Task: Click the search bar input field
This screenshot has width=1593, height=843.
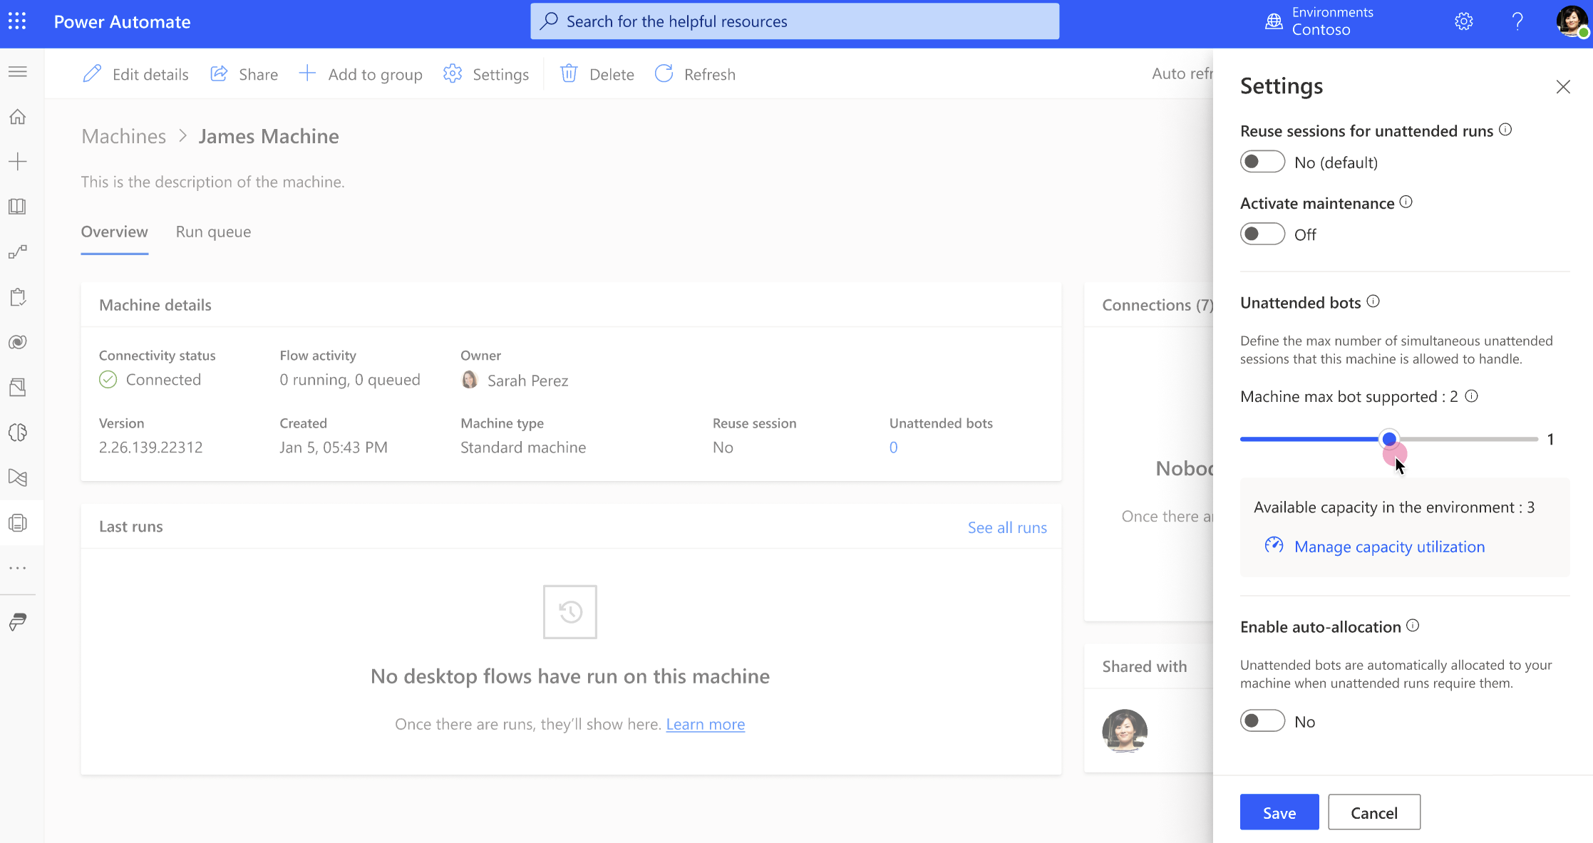Action: (x=795, y=21)
